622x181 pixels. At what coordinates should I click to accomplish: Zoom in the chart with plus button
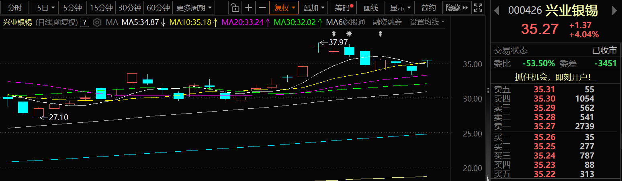point(249,8)
